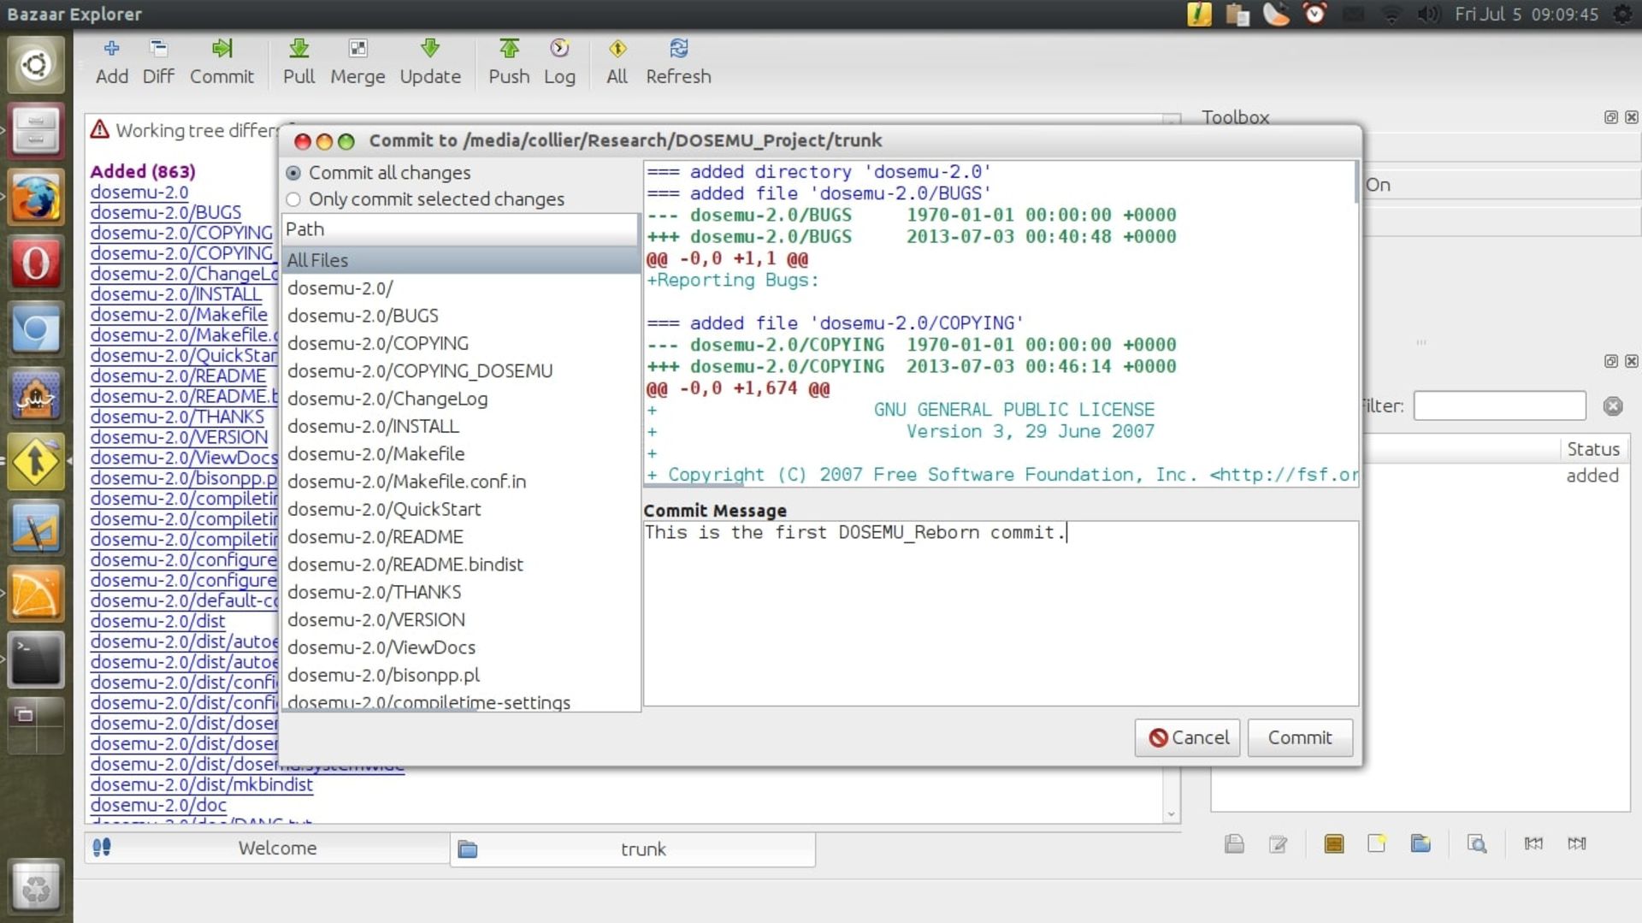Select Only commit selected changes option
This screenshot has width=1642, height=923.
pyautogui.click(x=426, y=199)
